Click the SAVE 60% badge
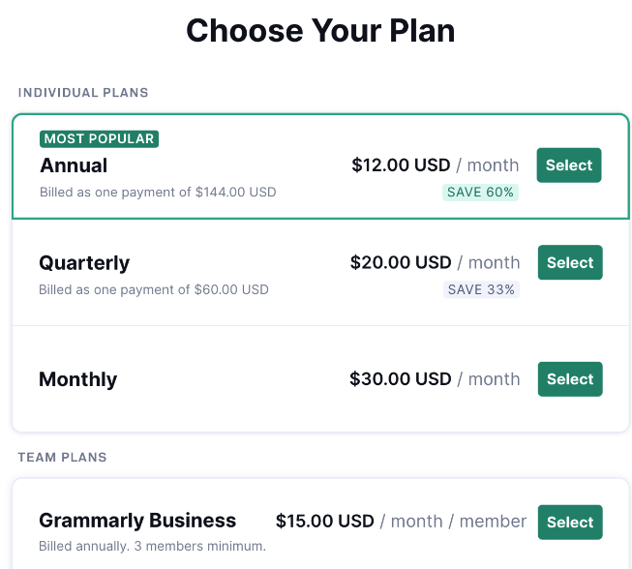The height and width of the screenshot is (569, 632). tap(480, 192)
